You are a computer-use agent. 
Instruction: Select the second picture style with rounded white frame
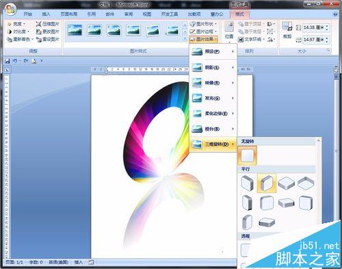(x=94, y=30)
